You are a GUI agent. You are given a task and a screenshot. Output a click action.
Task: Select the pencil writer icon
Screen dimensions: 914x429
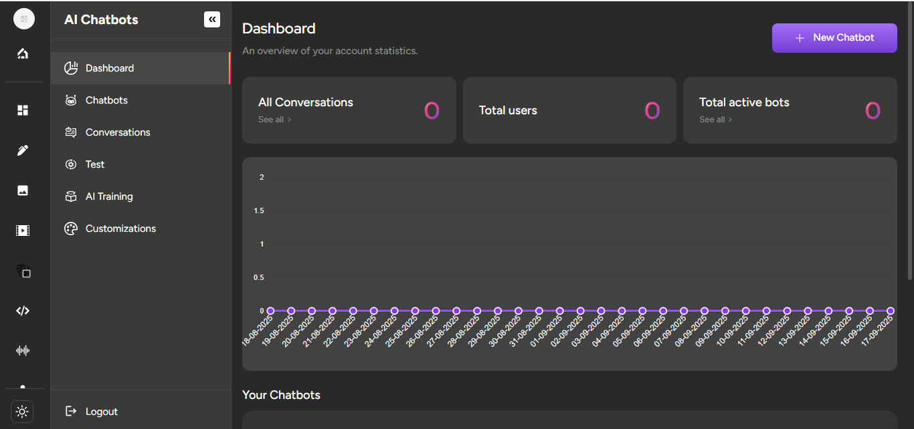(23, 150)
